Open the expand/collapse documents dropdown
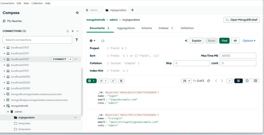 tap(229, 81)
